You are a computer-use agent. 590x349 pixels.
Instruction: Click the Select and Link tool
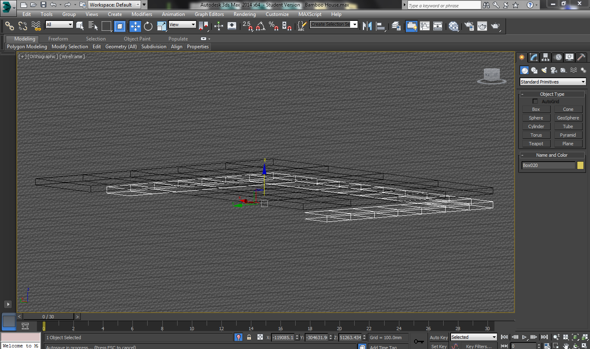point(9,26)
